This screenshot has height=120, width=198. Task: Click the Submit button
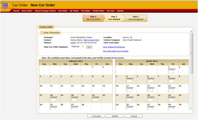pyautogui.click(x=115, y=116)
